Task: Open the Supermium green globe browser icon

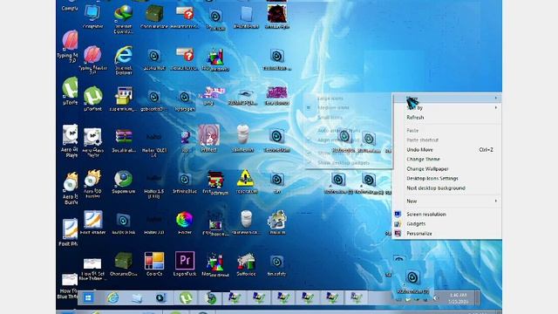Action: coord(124,181)
